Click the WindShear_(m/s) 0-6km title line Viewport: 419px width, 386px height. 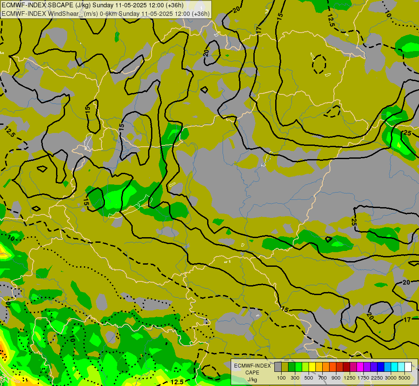(x=106, y=14)
